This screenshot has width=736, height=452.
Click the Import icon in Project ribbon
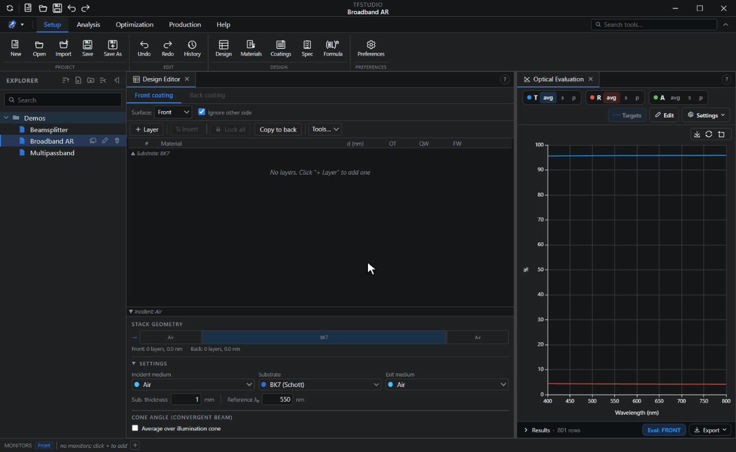coord(63,48)
